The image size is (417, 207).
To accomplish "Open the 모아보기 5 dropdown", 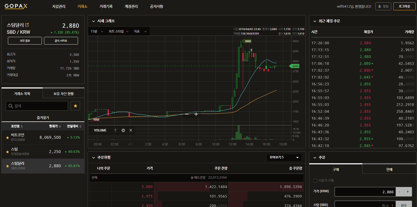I will pyautogui.click(x=284, y=157).
